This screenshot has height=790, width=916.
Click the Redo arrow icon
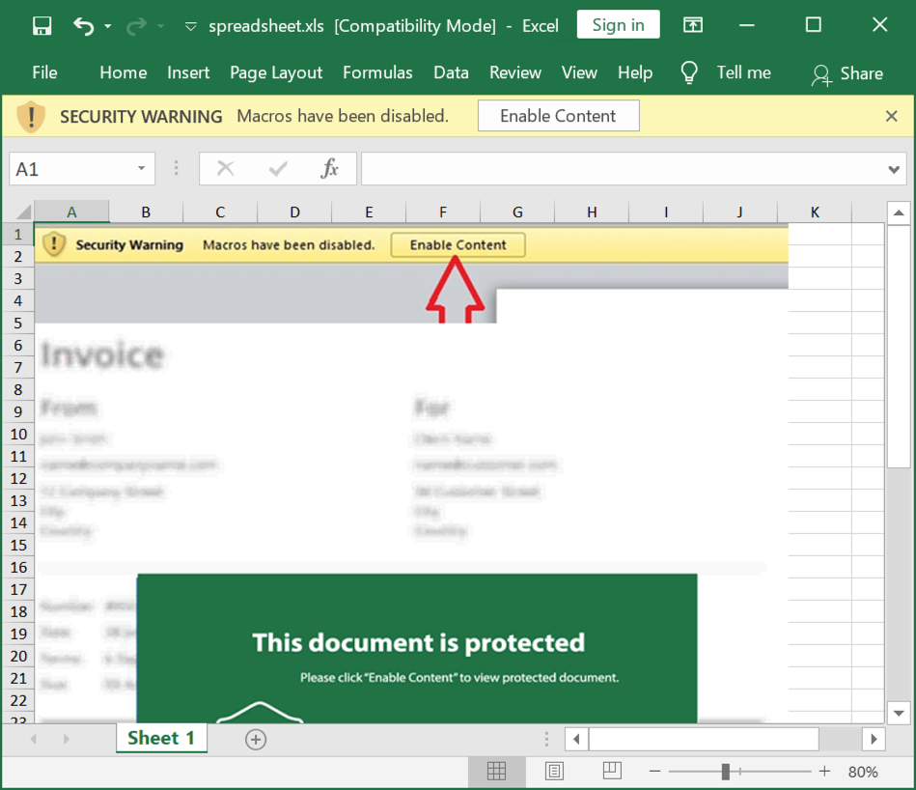tap(136, 26)
